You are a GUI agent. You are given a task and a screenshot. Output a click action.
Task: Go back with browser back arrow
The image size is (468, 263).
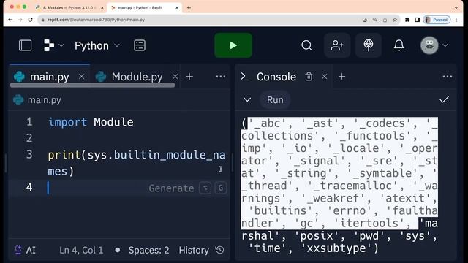point(10,20)
